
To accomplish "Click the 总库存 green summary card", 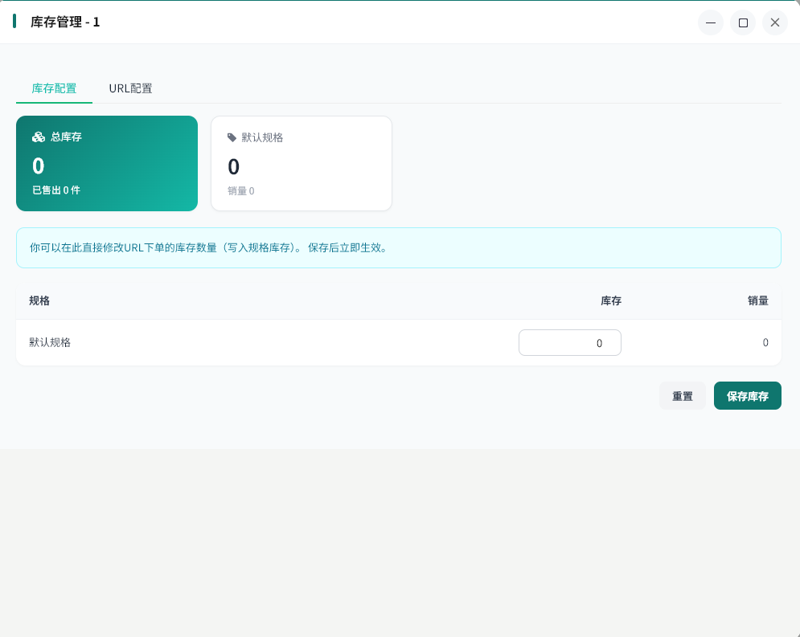I will [x=107, y=164].
